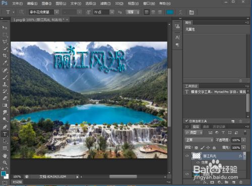Select the Rectangle shape tool
This screenshot has height=186, width=252.
coord(5,148)
